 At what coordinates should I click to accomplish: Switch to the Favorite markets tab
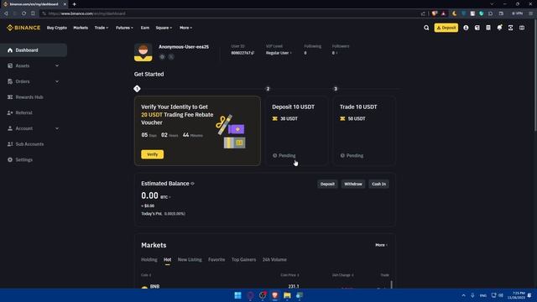(x=216, y=259)
